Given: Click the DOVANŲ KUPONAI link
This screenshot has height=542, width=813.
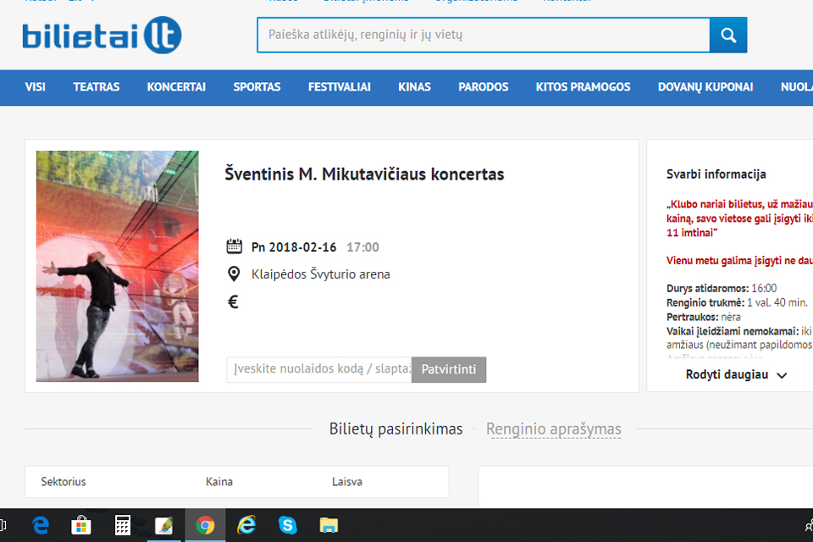Looking at the screenshot, I should pyautogui.click(x=705, y=87).
